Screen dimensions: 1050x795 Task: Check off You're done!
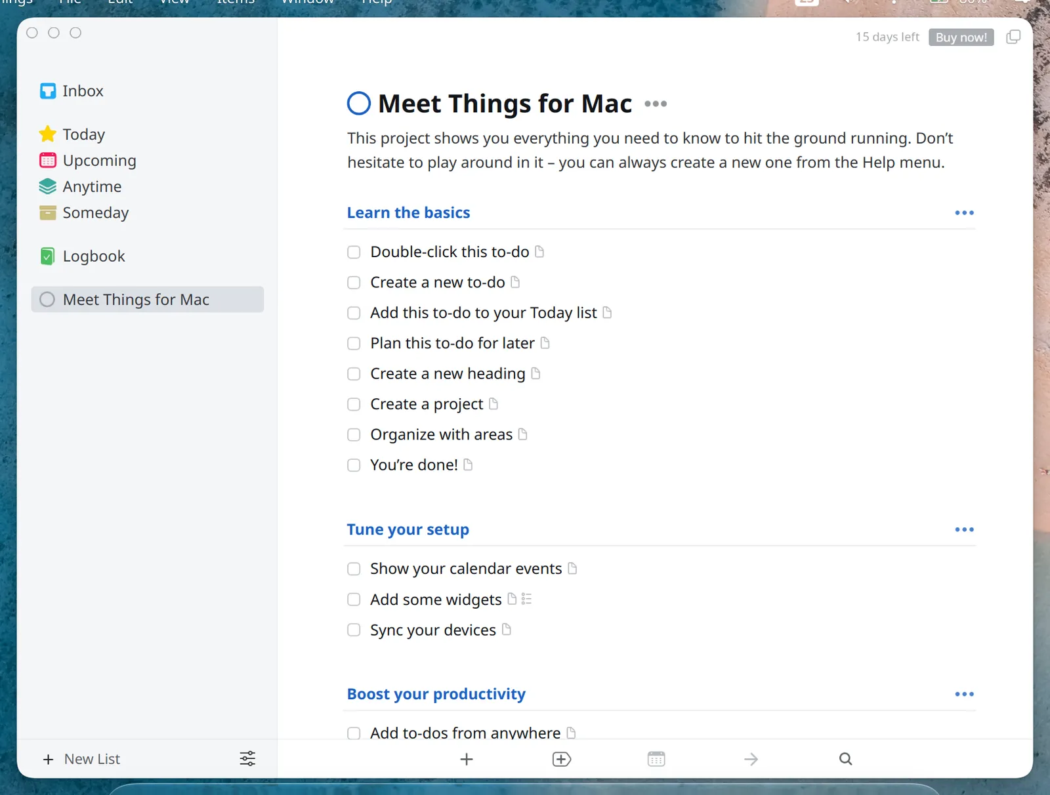pyautogui.click(x=354, y=466)
